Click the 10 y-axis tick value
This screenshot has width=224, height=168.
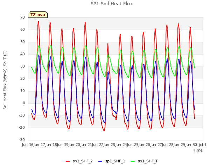22,91
